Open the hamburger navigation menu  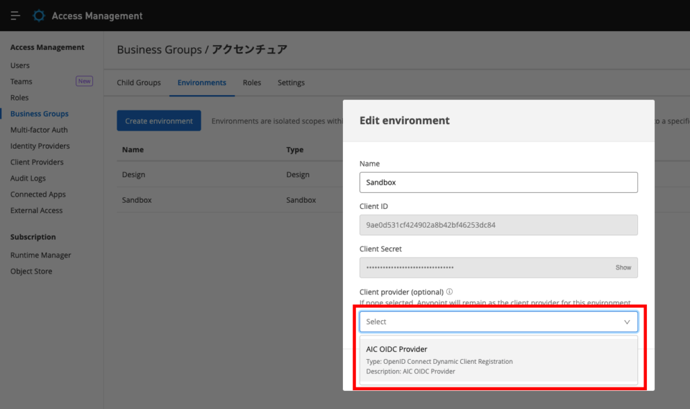[x=15, y=15]
